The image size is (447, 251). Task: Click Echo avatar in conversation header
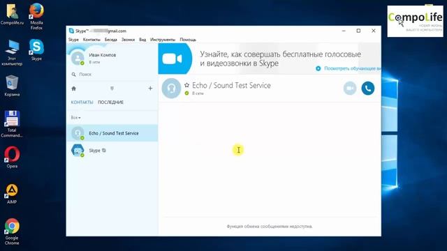point(171,89)
